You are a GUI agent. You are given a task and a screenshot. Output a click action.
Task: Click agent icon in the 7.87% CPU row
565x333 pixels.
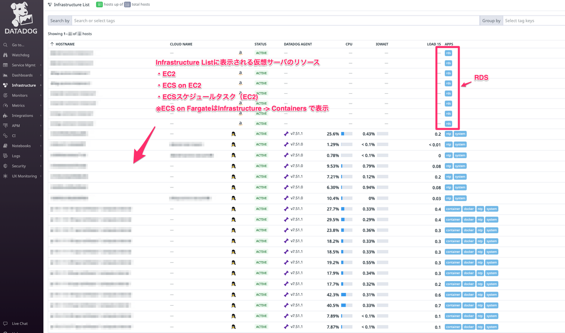[x=286, y=327]
